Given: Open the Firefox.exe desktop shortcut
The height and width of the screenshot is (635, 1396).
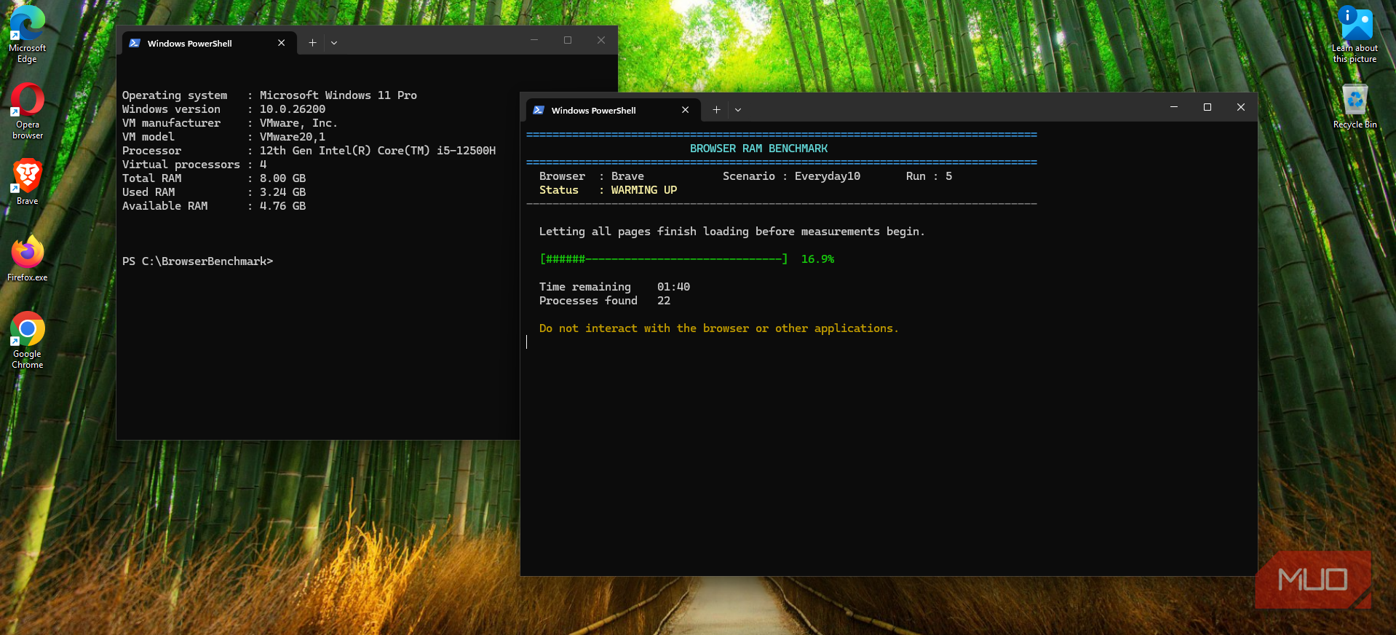Looking at the screenshot, I should pos(28,259).
